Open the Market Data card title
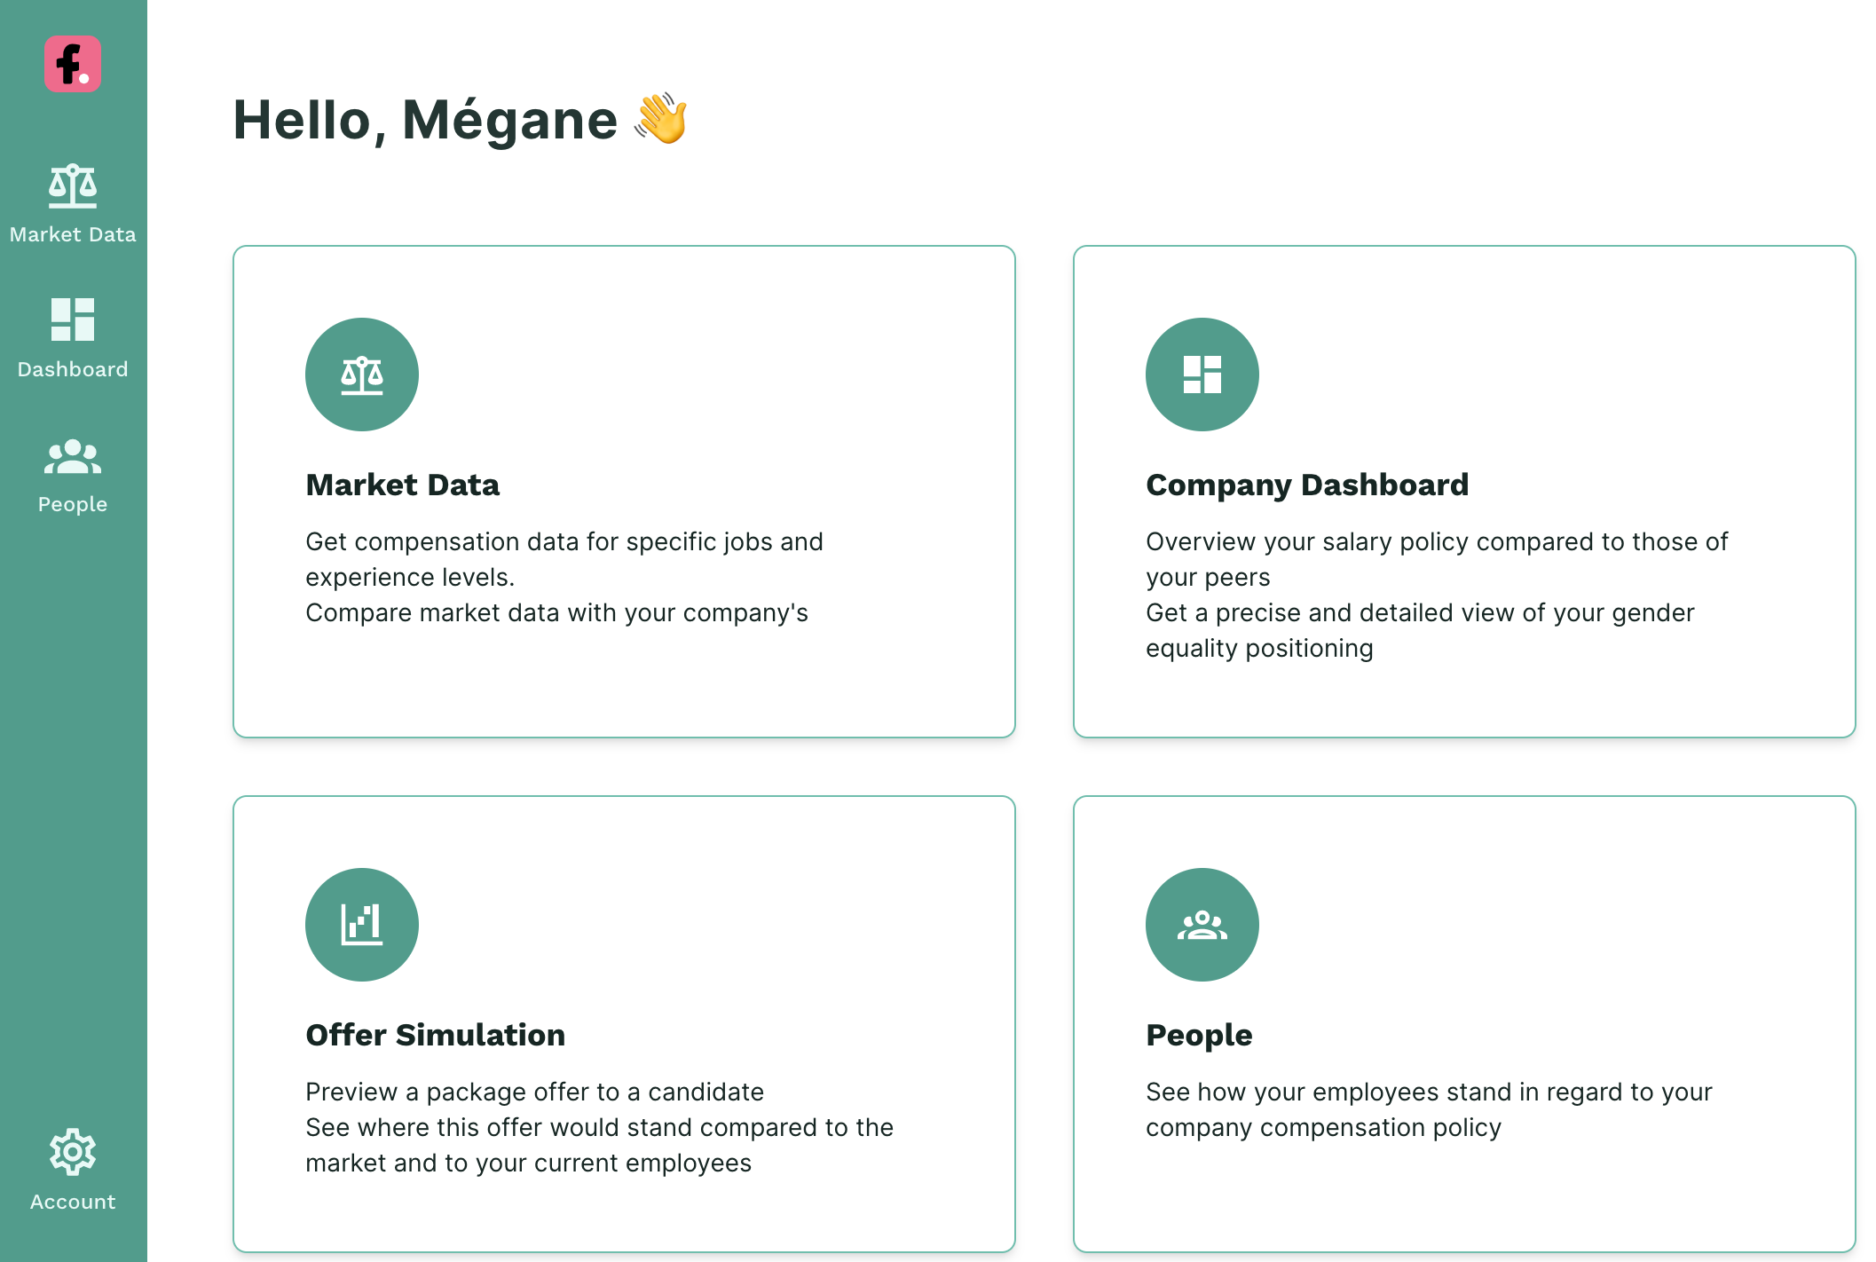Viewport: 1876px width, 1262px height. (x=403, y=485)
